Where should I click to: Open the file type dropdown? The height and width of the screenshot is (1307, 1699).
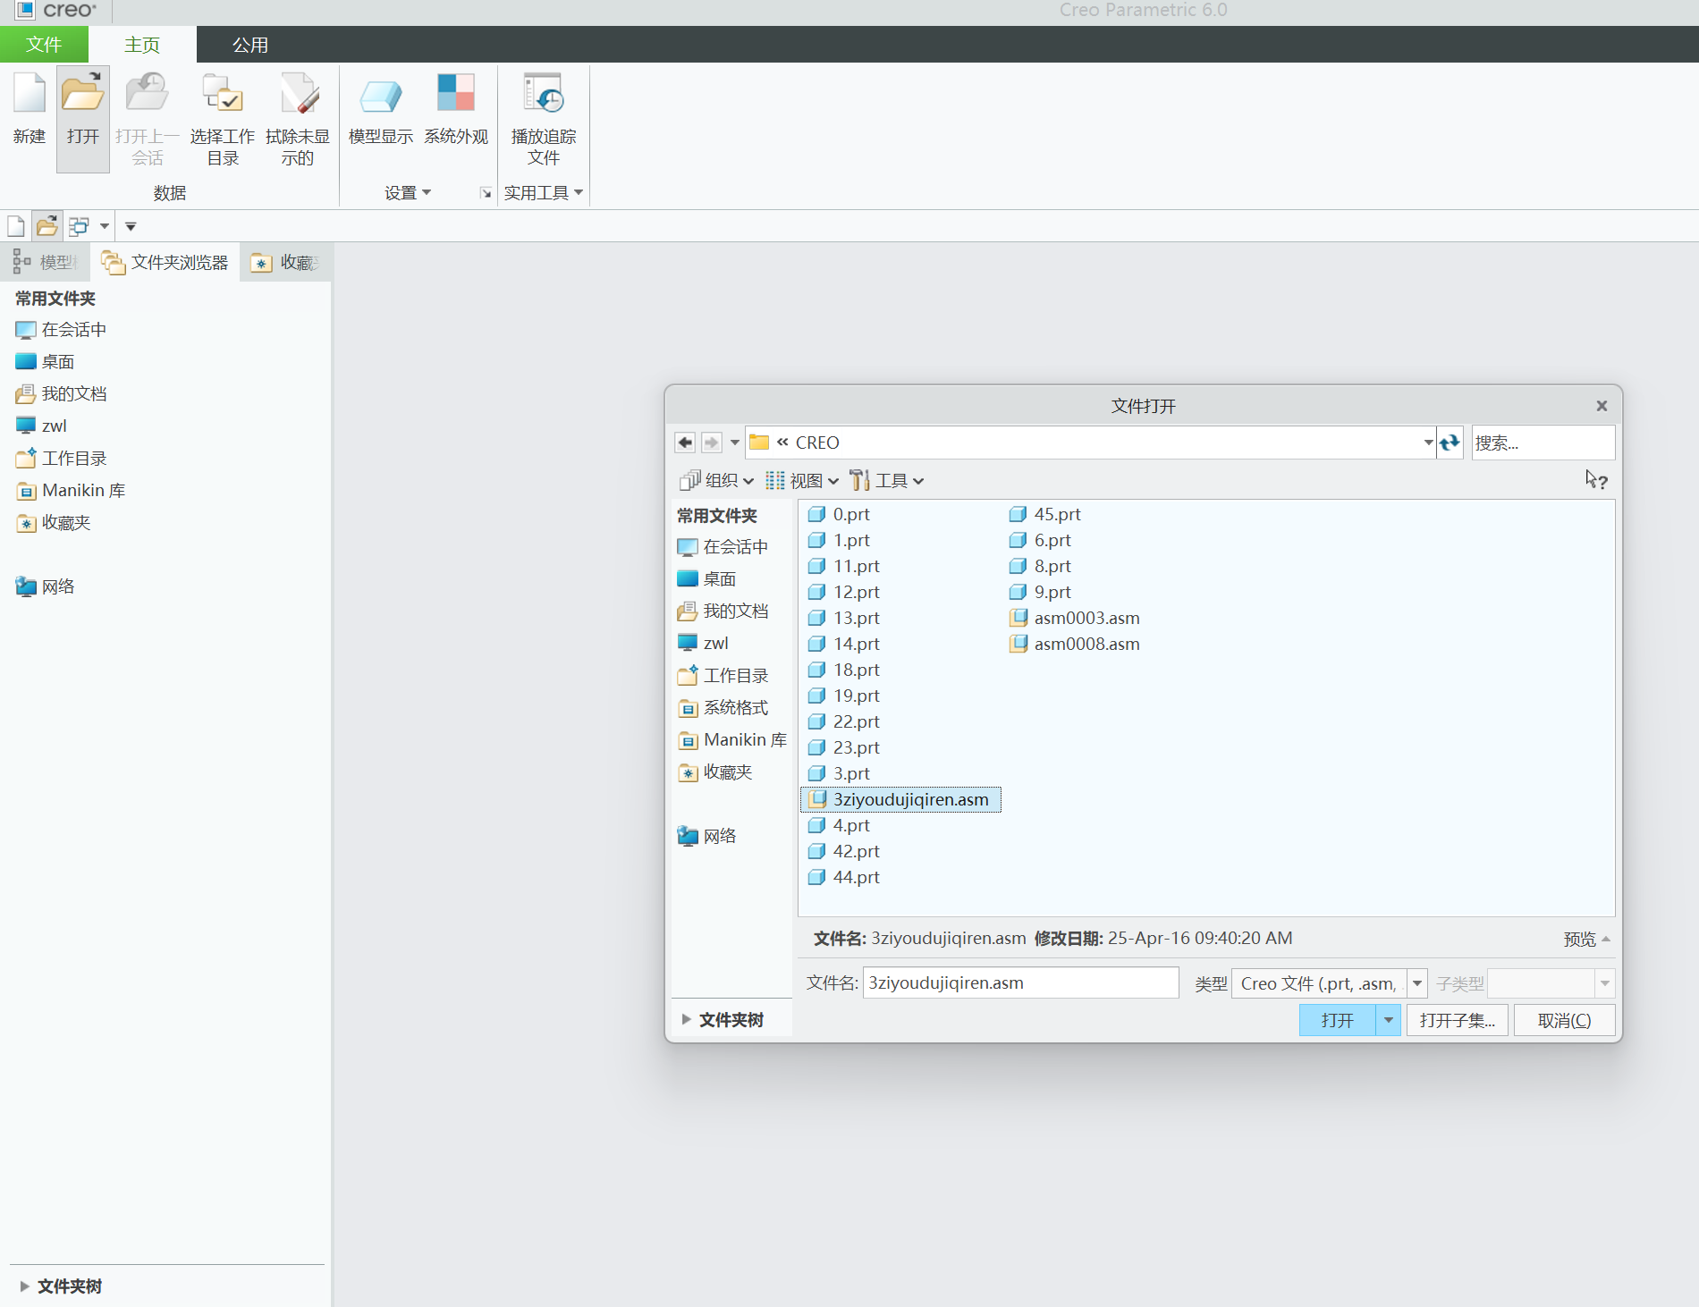pyautogui.click(x=1417, y=983)
